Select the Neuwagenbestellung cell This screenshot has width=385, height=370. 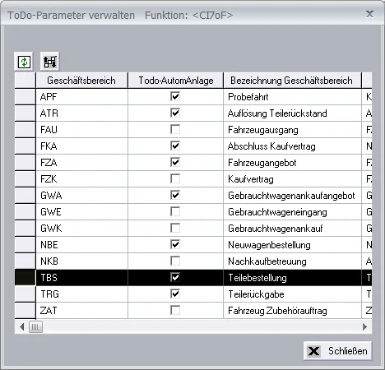292,244
